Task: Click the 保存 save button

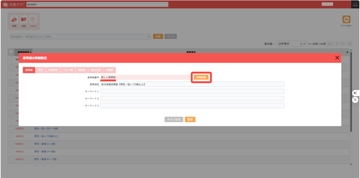Action: pyautogui.click(x=190, y=119)
